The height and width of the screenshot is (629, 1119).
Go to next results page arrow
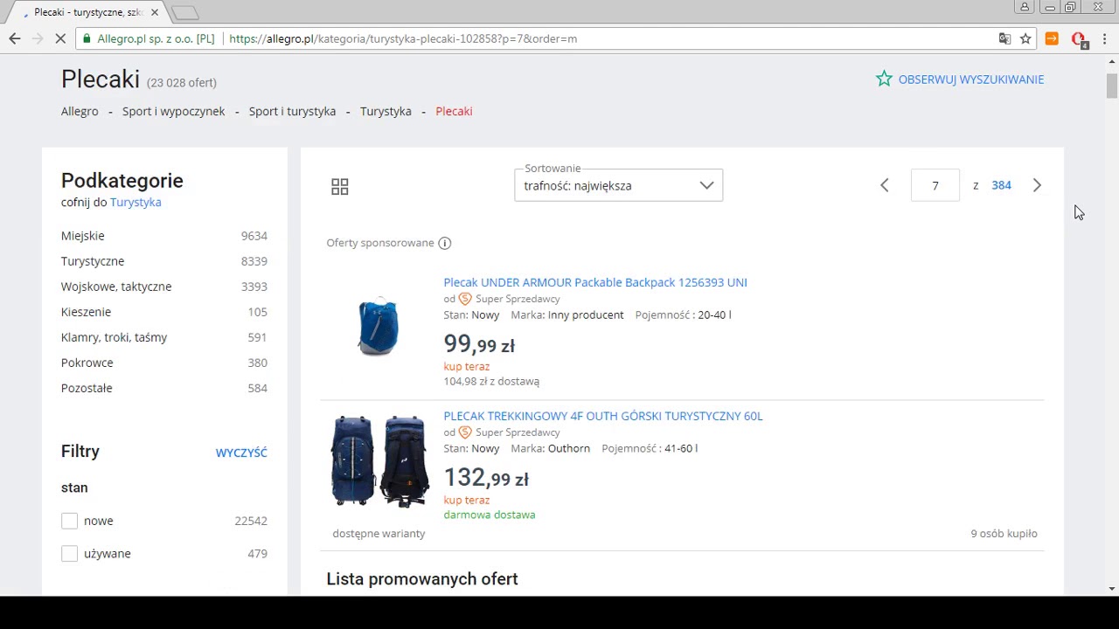point(1037,185)
